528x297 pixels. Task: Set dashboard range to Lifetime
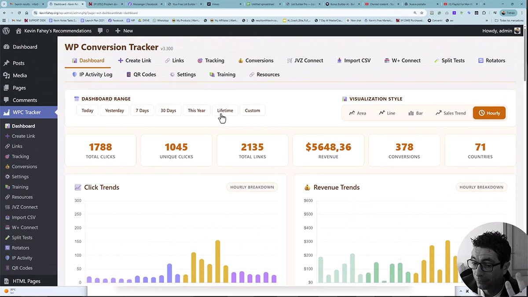coord(225,110)
